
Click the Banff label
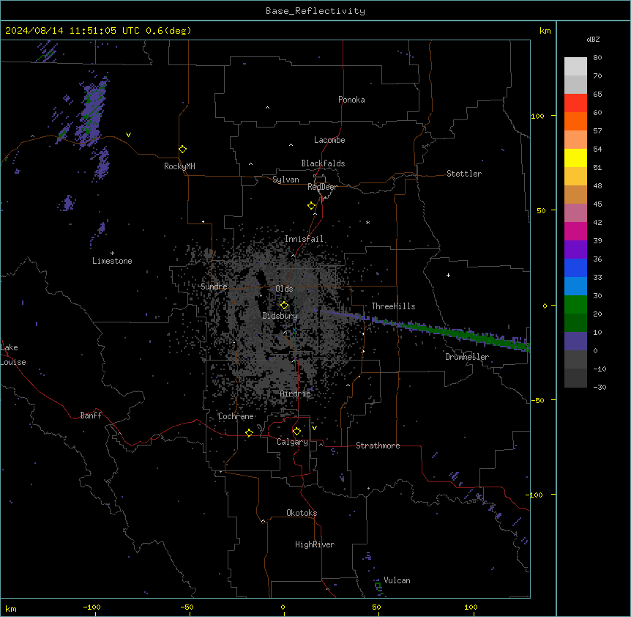click(91, 415)
